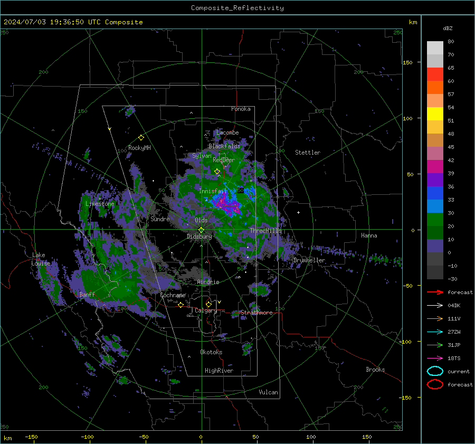Click the 18TS legend label
475x444 pixels.
pyautogui.click(x=454, y=358)
